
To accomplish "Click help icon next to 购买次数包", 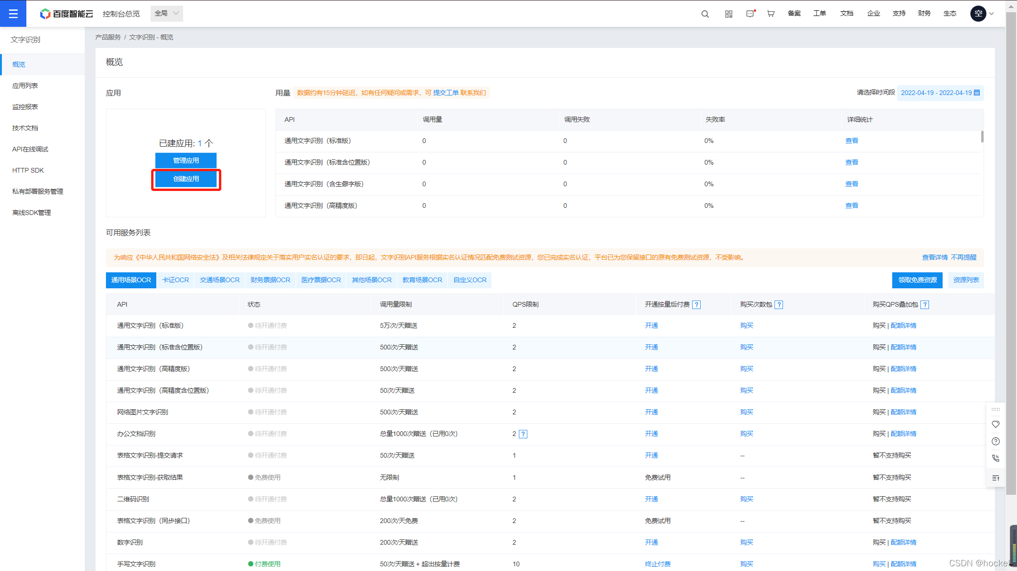I will pyautogui.click(x=779, y=305).
